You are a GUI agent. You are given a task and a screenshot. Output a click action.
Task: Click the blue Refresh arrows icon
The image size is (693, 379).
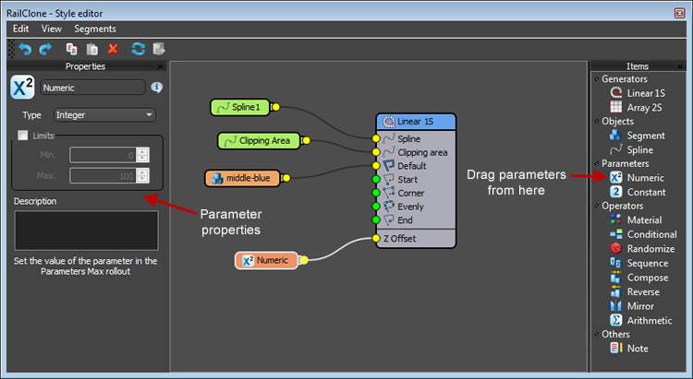(x=139, y=49)
